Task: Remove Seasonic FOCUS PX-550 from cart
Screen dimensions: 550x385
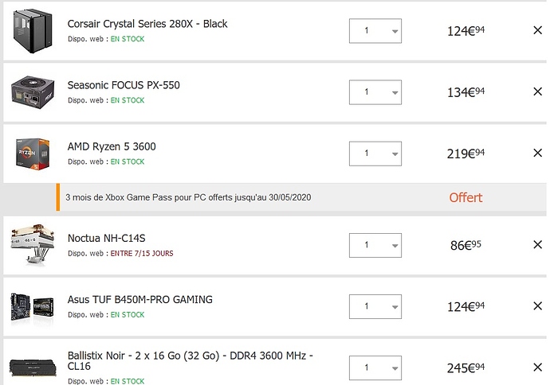Action: pos(537,91)
